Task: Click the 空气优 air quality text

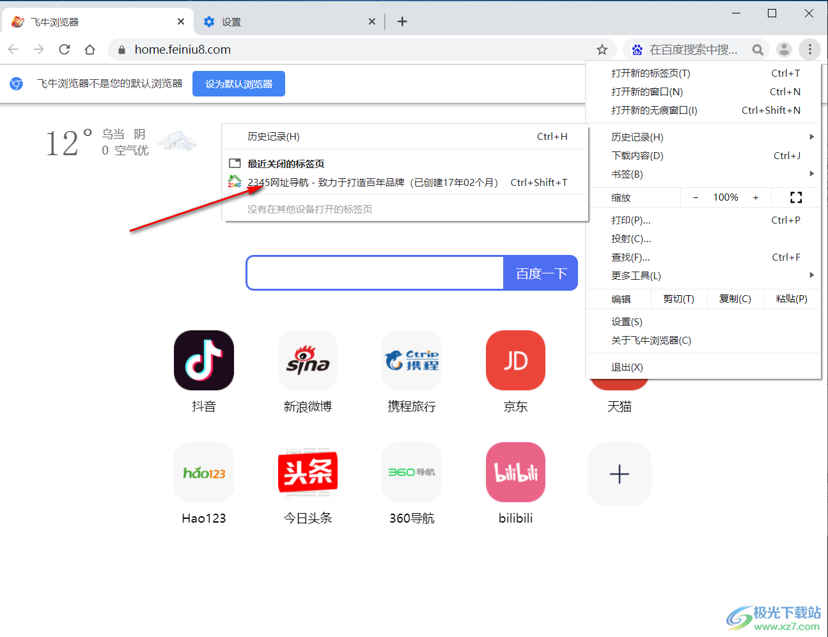Action: 132,150
